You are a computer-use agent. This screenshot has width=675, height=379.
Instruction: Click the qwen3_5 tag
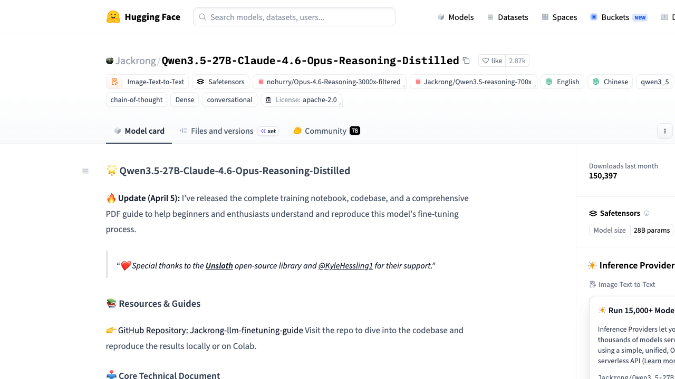click(654, 82)
